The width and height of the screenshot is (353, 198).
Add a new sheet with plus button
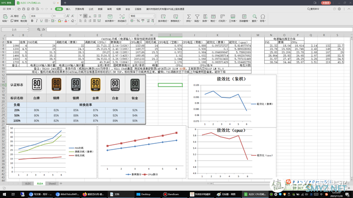pyautogui.click(x=61, y=184)
